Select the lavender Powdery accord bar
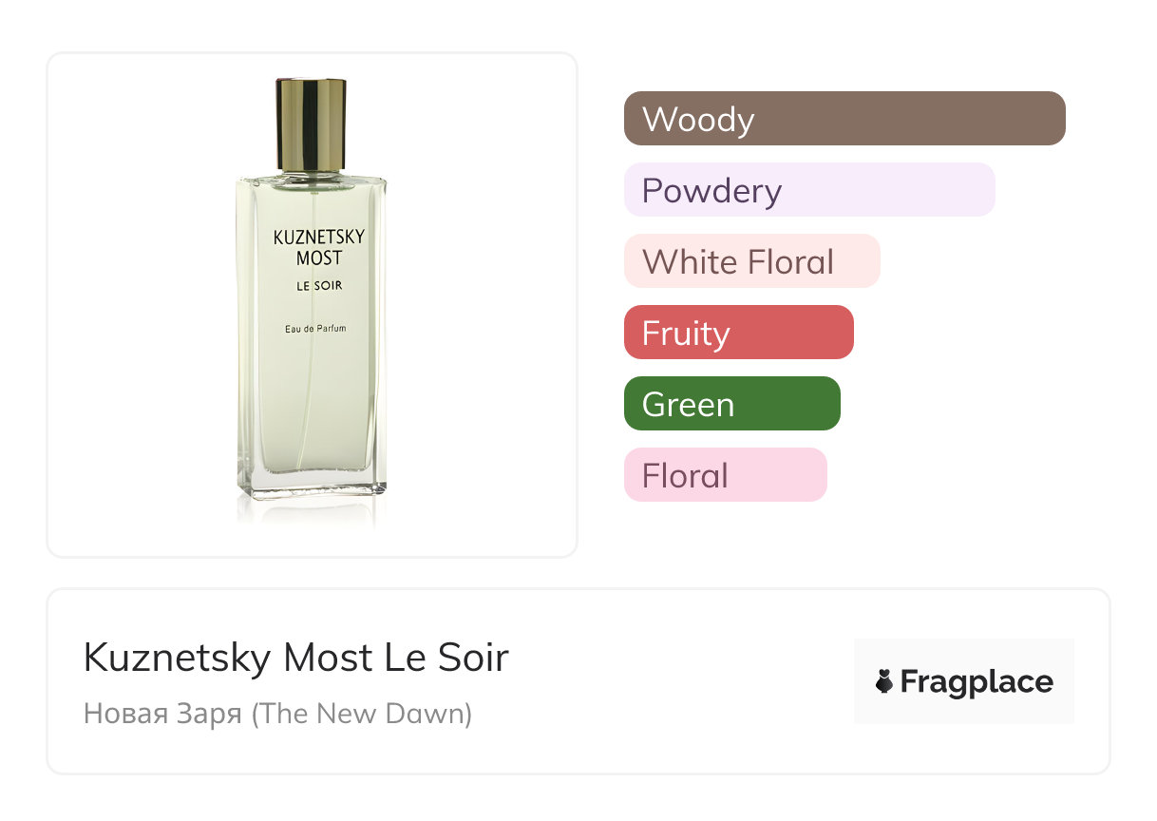This screenshot has width=1157, height=821. pos(809,190)
